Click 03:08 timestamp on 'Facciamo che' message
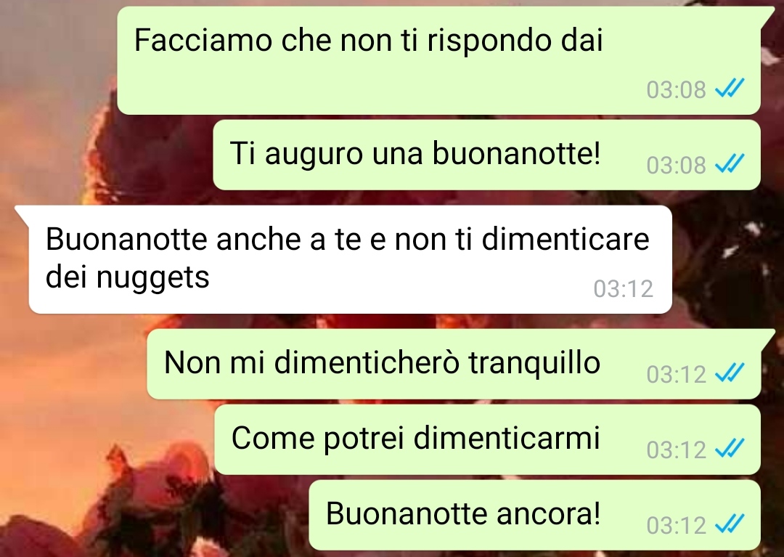Viewport: 784px width, 557px height. click(x=676, y=90)
